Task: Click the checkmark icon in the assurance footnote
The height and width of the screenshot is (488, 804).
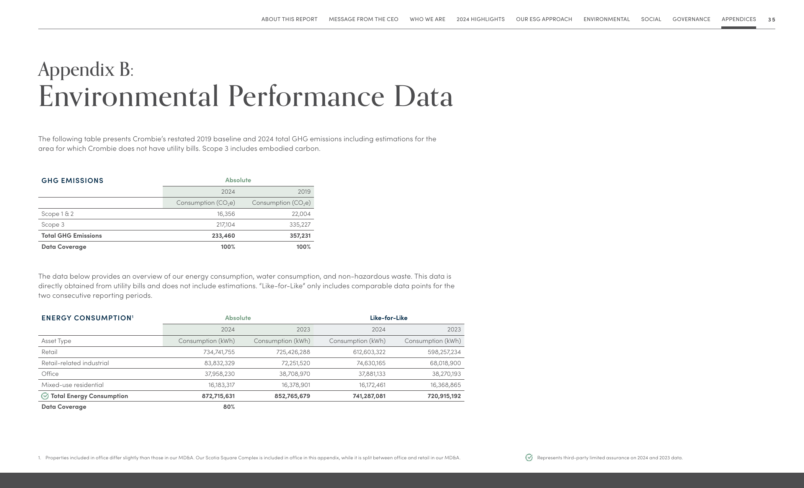Action: pos(529,457)
